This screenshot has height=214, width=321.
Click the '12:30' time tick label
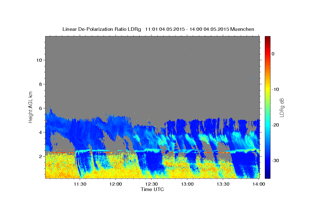click(151, 184)
